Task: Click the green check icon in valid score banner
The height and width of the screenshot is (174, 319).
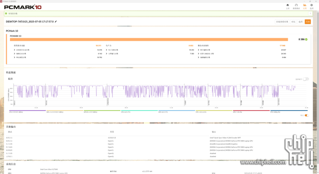Action: click(x=6, y=13)
